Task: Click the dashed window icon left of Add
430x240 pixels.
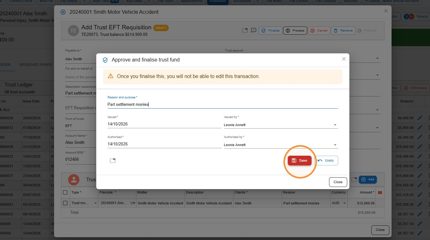Action: click(354, 179)
